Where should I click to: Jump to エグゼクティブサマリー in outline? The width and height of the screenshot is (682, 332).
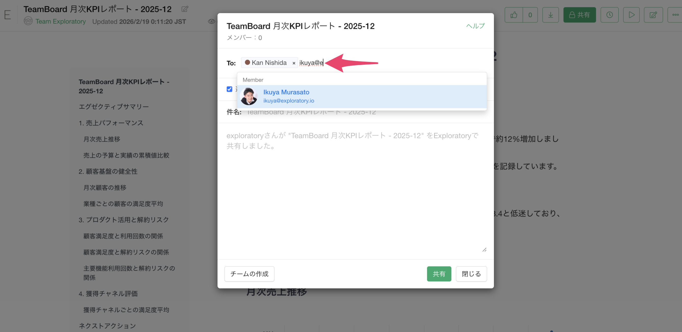[114, 107]
